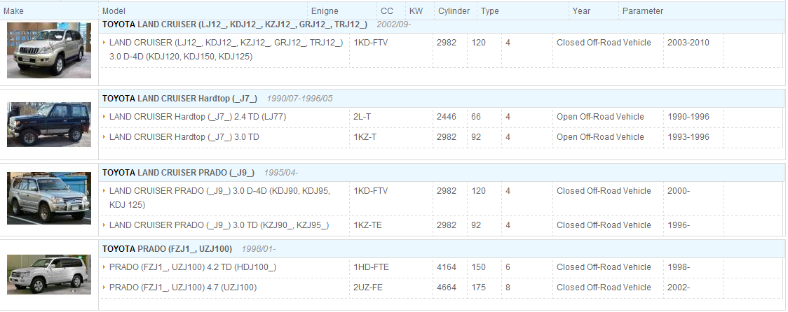Click orange arrow before PRADO 3.0 D-4D (KDJ90)
The image size is (788, 312).
tap(104, 190)
